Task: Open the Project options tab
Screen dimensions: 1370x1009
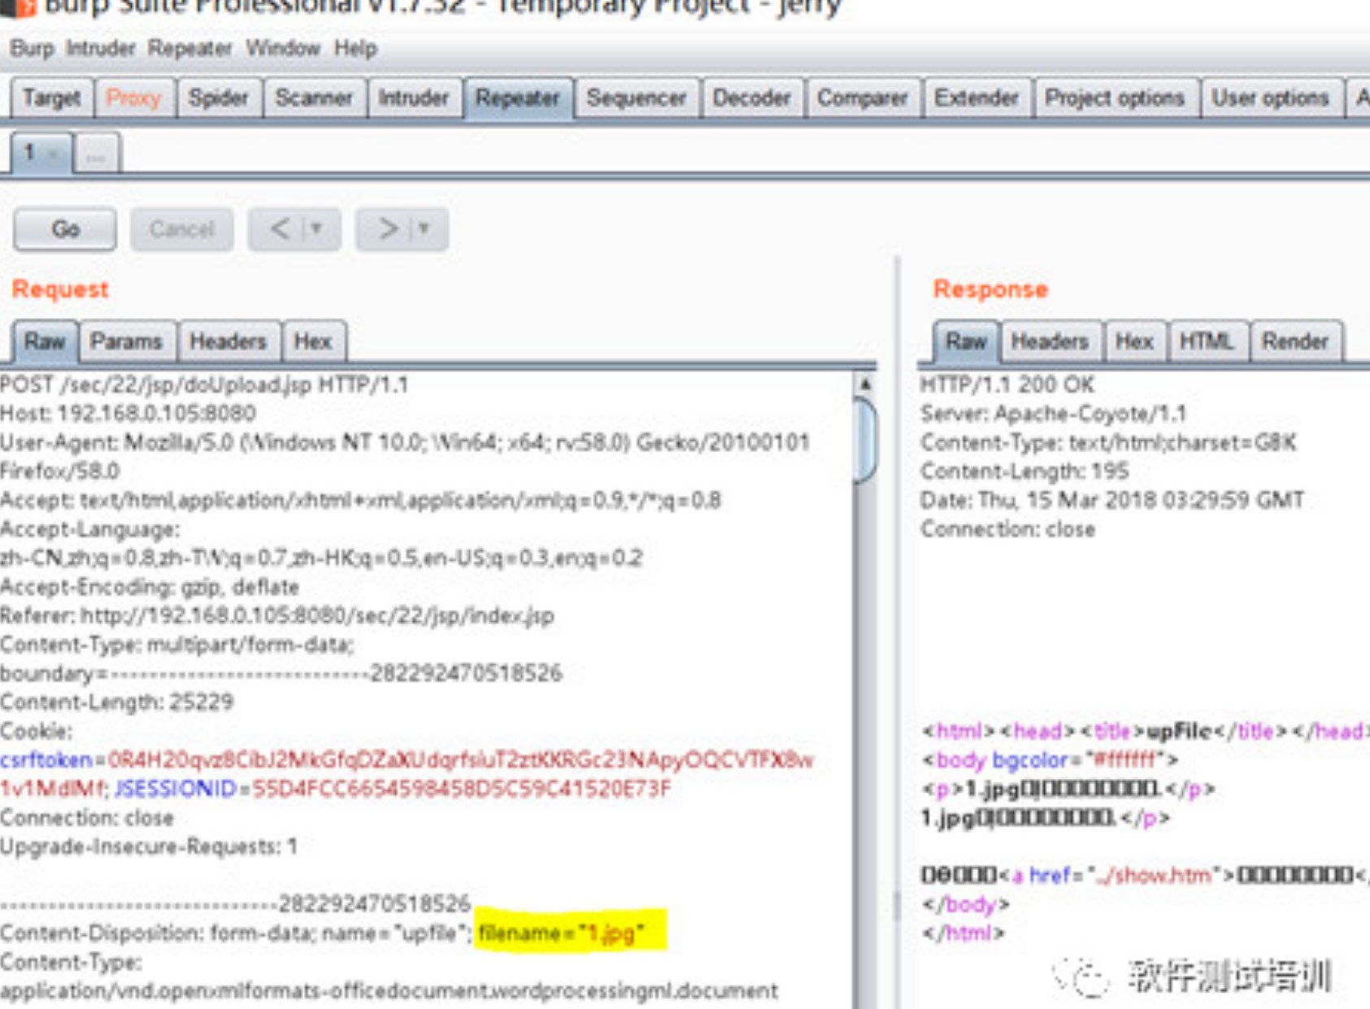Action: point(1114,98)
